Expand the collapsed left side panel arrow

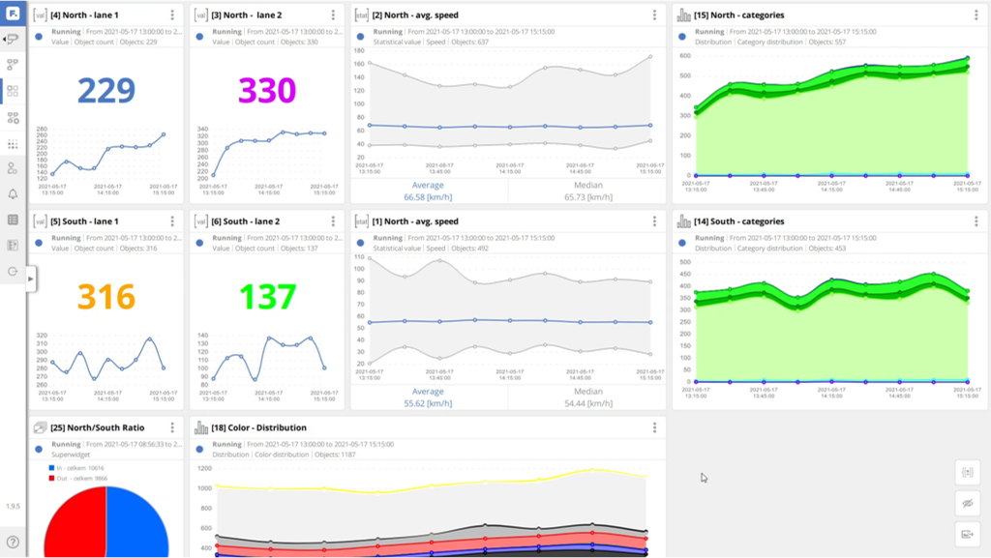30,279
